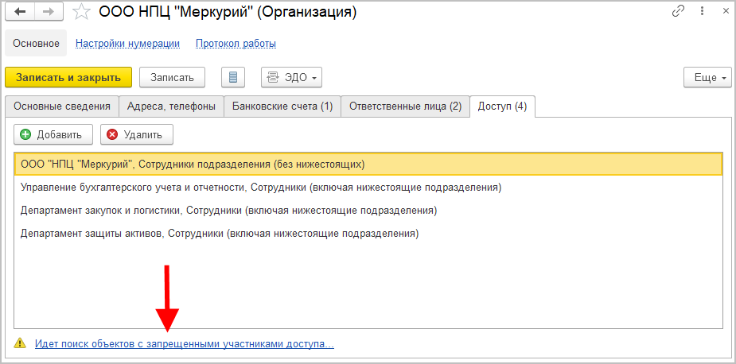
Task: Click the back navigation arrow
Action: [x=20, y=12]
